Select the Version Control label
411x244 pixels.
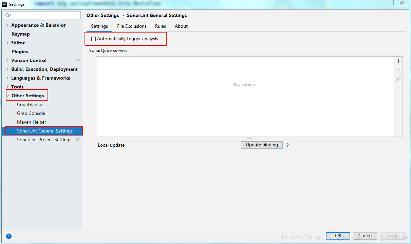pyautogui.click(x=29, y=61)
